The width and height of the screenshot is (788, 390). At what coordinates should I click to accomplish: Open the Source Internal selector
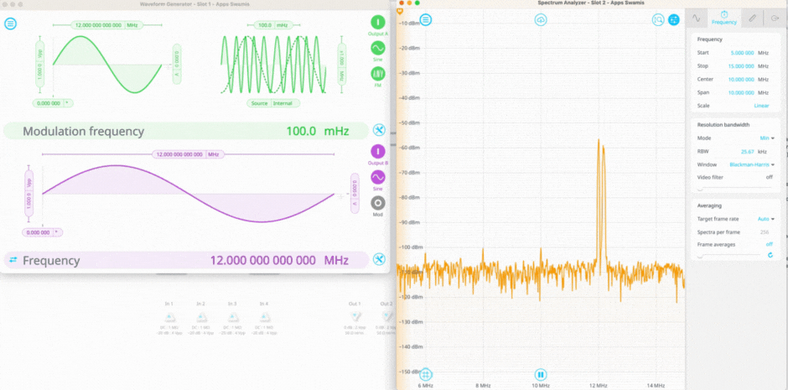pyautogui.click(x=273, y=103)
